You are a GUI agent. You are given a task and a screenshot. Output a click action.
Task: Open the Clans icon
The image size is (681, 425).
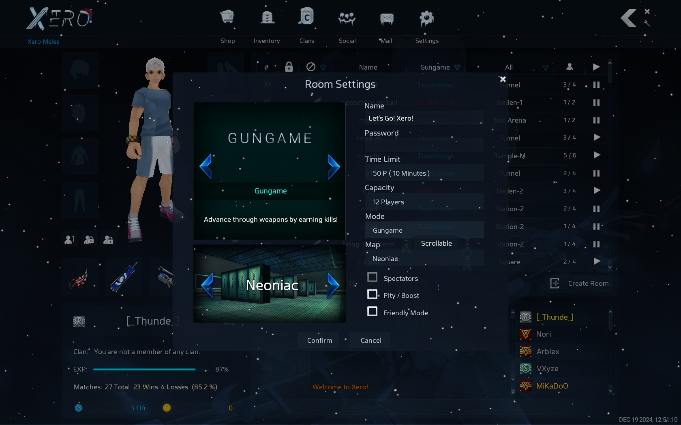306,17
